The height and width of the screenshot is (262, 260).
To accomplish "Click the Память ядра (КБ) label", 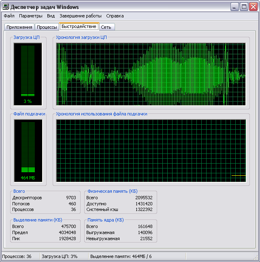I will pos(106,220).
